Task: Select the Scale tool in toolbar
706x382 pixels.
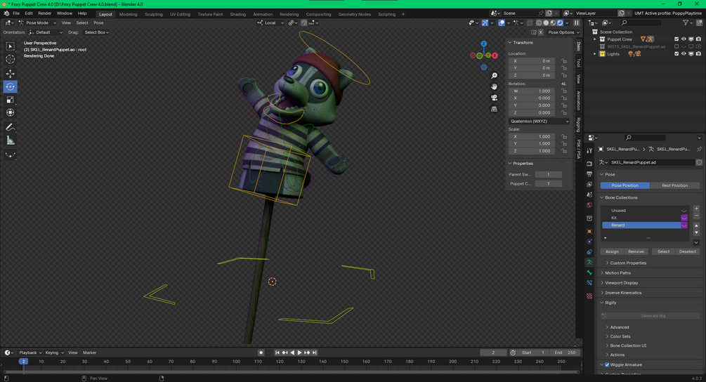Action: pyautogui.click(x=10, y=100)
